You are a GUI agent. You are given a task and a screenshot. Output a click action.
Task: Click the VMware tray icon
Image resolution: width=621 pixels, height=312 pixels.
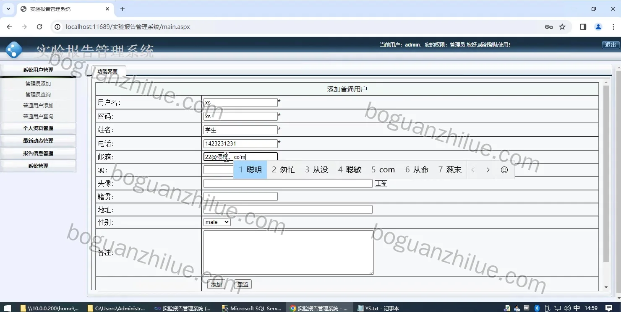coord(527,308)
